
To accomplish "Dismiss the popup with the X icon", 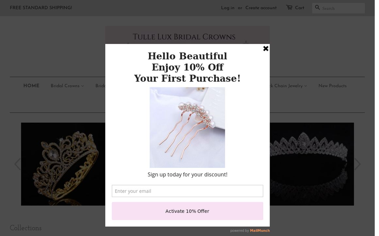I will [265, 48].
